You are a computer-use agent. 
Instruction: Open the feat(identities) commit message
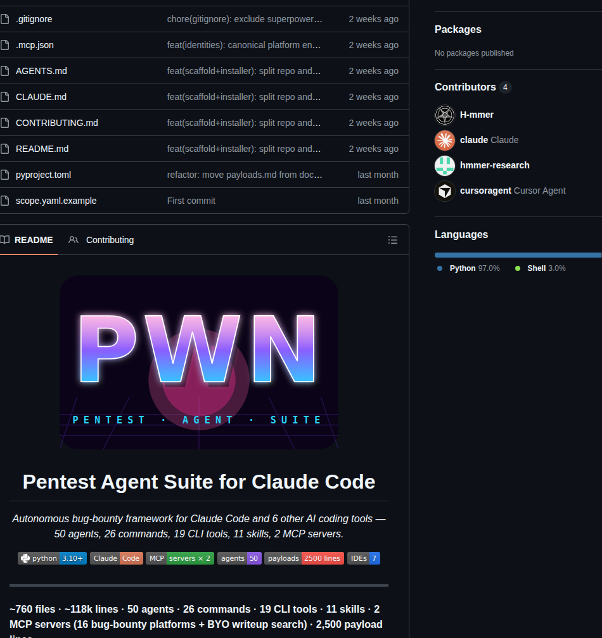[243, 45]
